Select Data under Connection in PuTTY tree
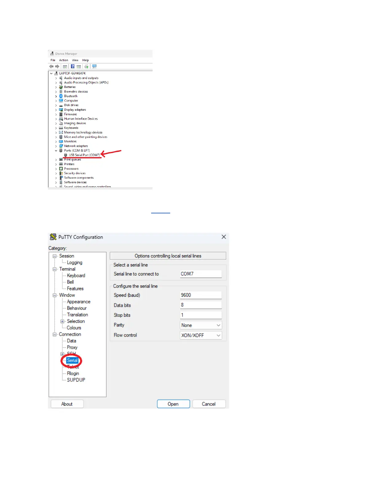376x487 pixels. [72, 341]
